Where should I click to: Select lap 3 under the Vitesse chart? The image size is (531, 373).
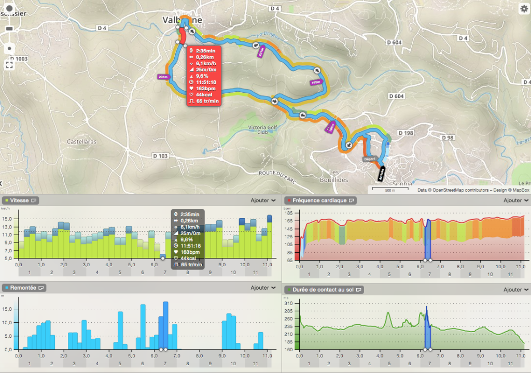[x=74, y=272]
